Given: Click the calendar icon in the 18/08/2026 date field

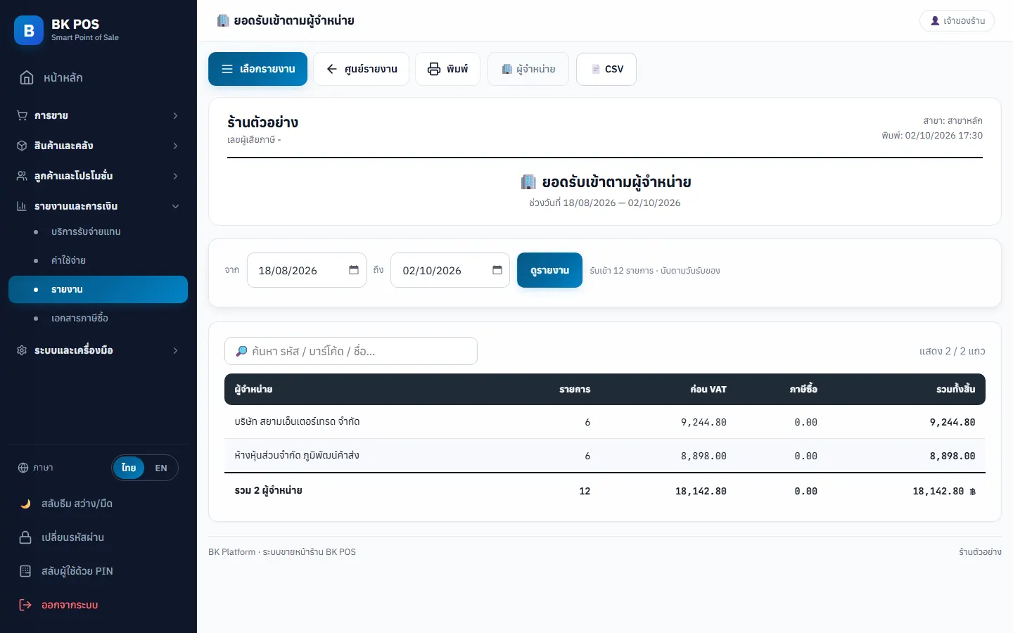Looking at the screenshot, I should (x=354, y=270).
